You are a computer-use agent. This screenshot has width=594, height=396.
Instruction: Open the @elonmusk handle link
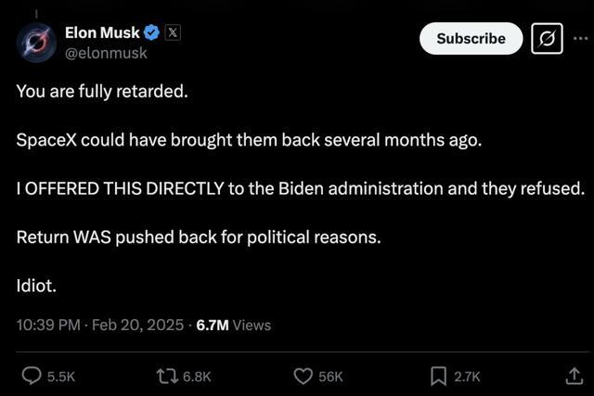[x=106, y=53]
